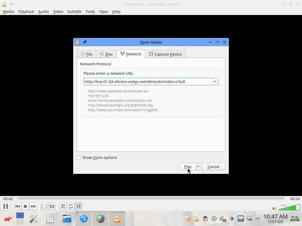The image size is (302, 226).
Task: Open the file manager in taskbar
Action: pos(67,219)
